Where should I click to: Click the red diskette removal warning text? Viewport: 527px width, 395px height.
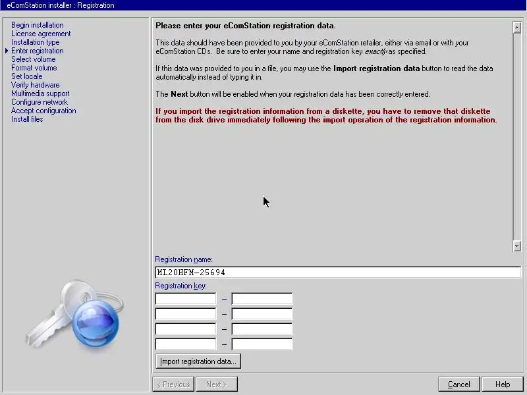click(326, 116)
